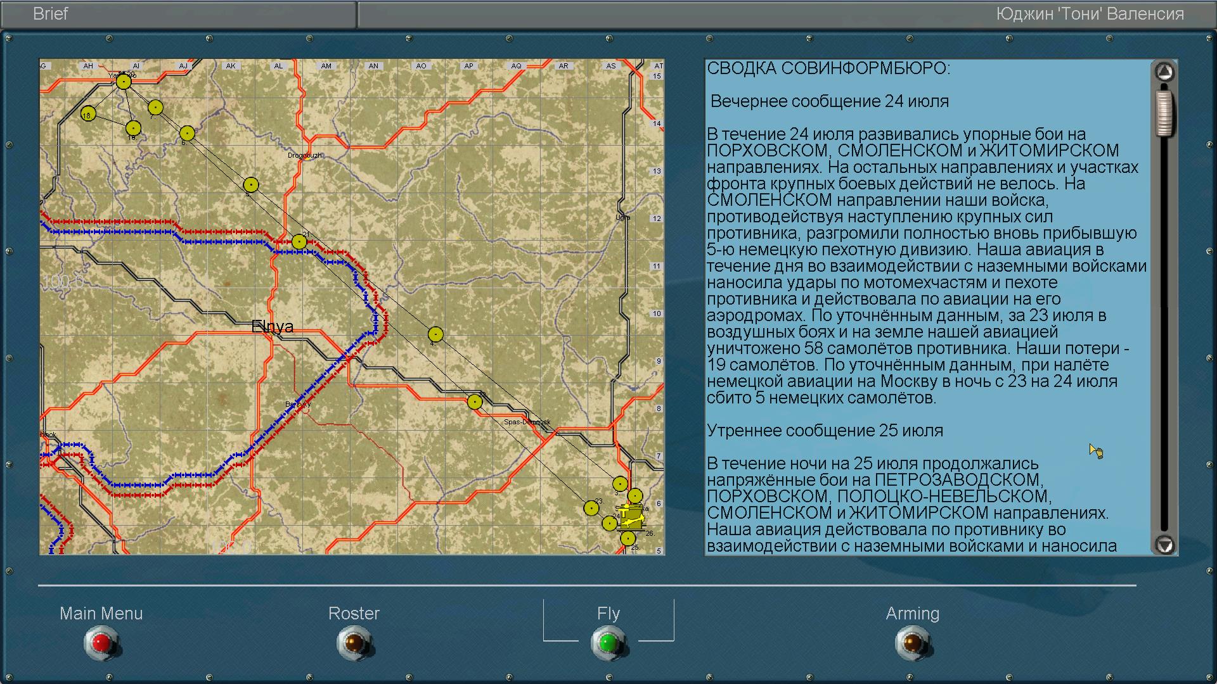This screenshot has height=684, width=1217.
Task: Select waypoint 21 on the front line
Action: coord(299,242)
